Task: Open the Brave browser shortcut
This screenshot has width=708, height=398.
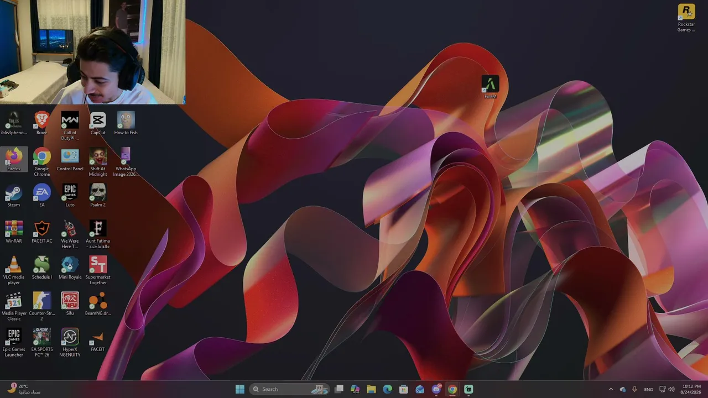Action: coord(41,124)
